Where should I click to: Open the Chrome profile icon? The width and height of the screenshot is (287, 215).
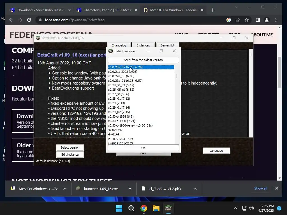pos(267,20)
